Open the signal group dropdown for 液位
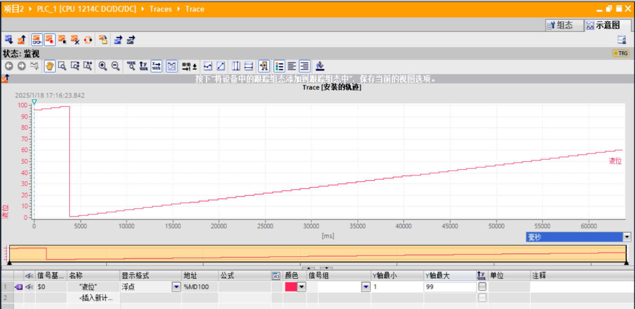Screen dimensions: 635x309 pyautogui.click(x=366, y=287)
